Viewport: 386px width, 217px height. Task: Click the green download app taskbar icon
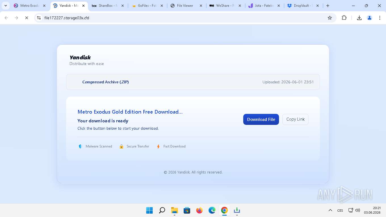coord(237,210)
